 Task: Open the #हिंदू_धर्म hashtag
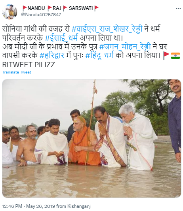[99, 55]
